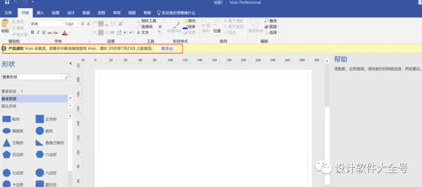The width and height of the screenshot is (422, 187).
Task: Click the 图层 (Layers) icon
Action: (266, 27)
